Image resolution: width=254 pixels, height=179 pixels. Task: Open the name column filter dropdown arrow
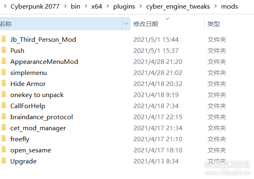(x=126, y=24)
